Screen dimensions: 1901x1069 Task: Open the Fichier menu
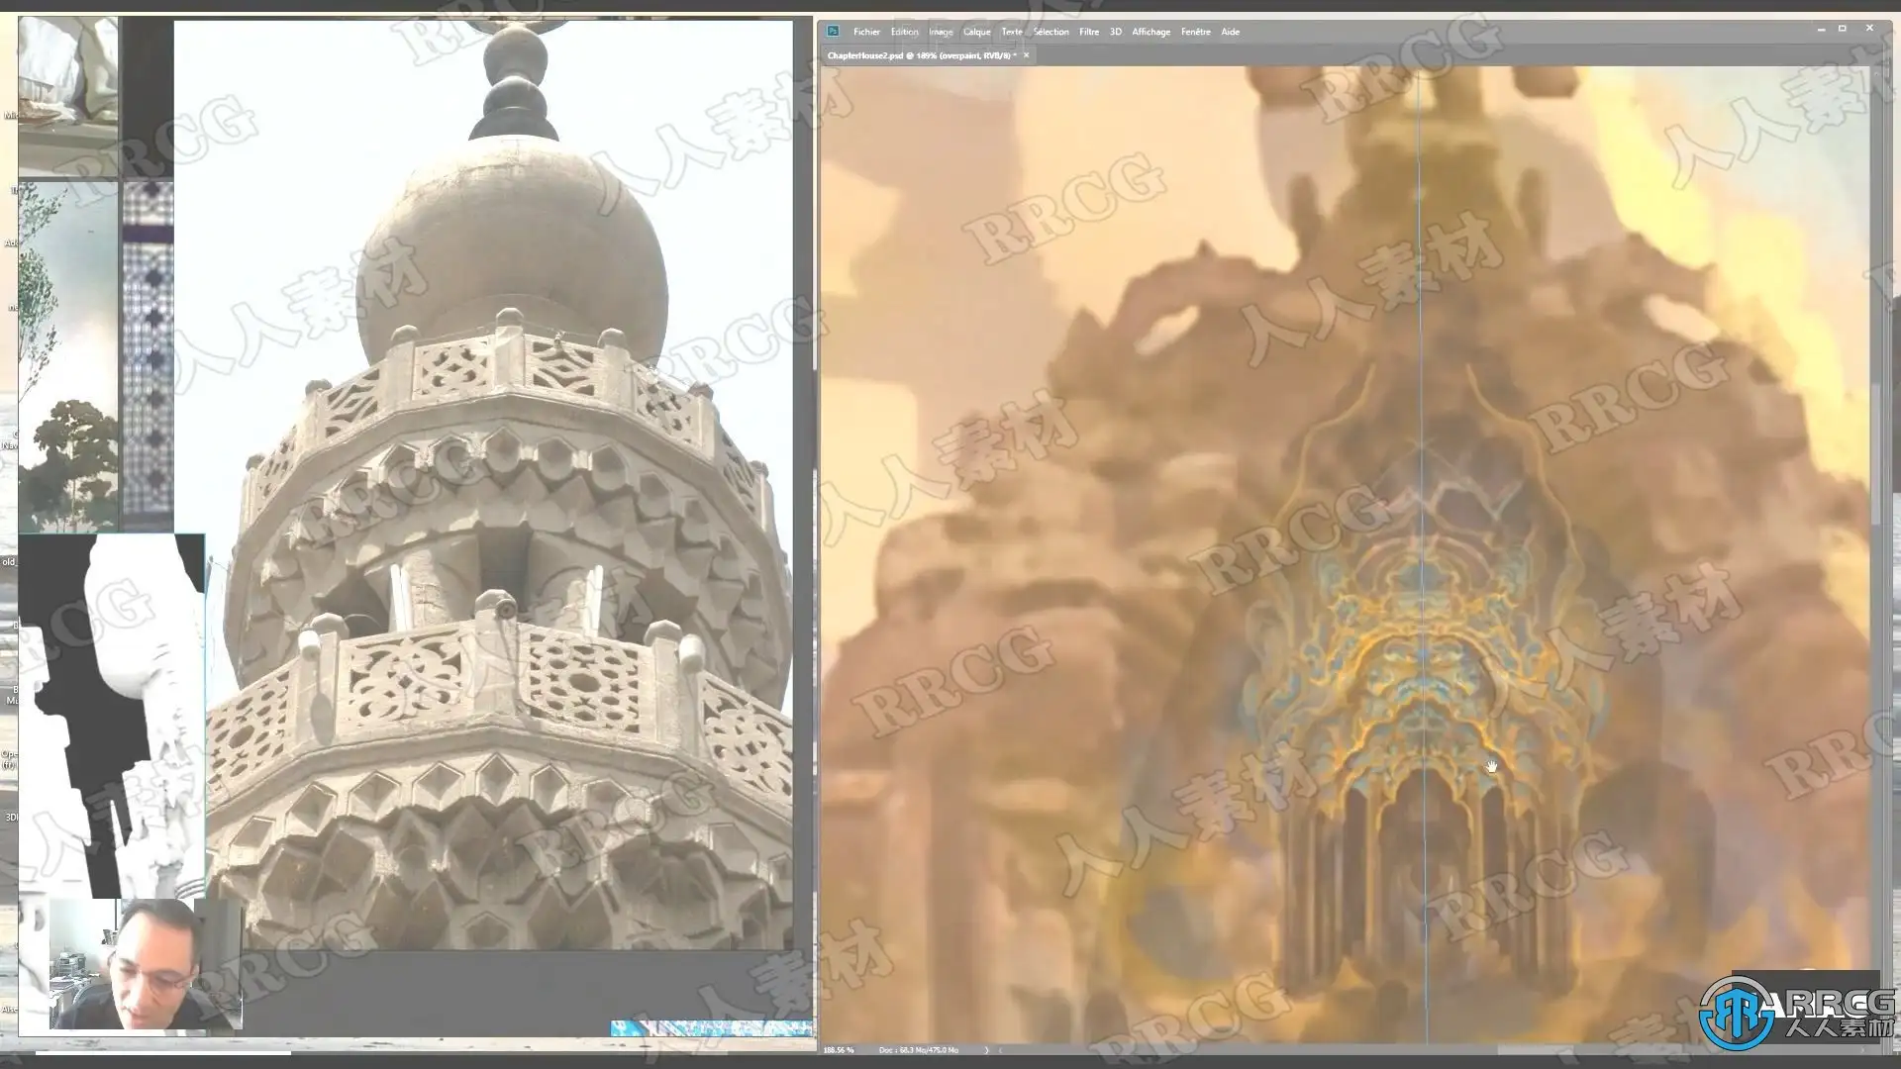[866, 32]
